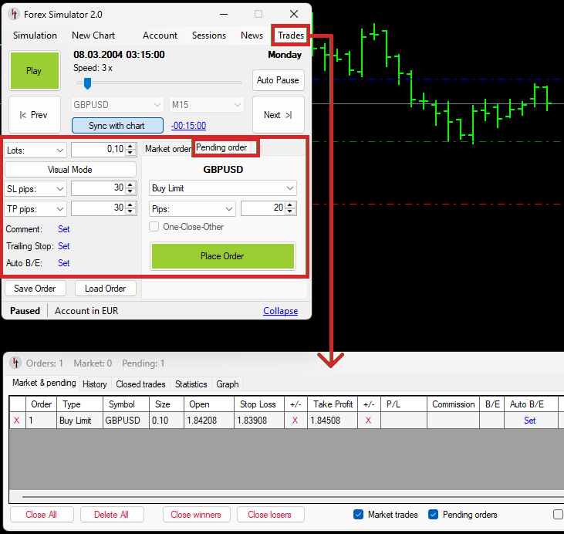Click Load Order button
The image size is (564, 534).
point(106,289)
